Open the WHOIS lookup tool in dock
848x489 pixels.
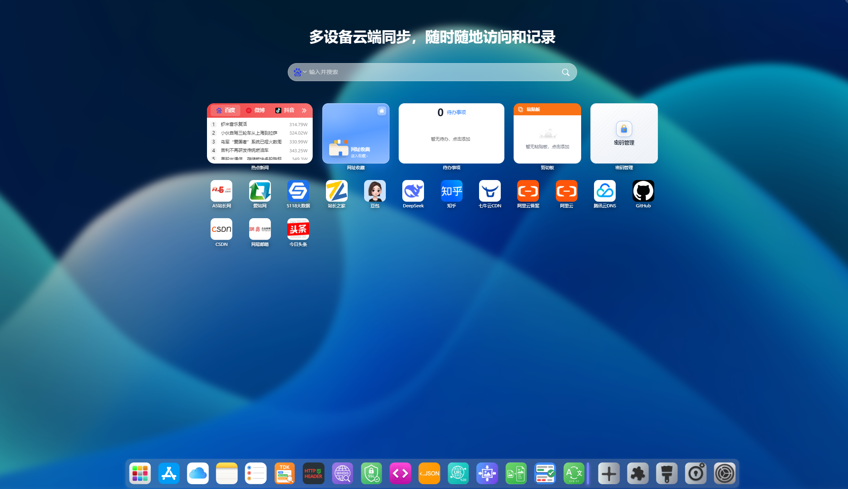tap(343, 473)
